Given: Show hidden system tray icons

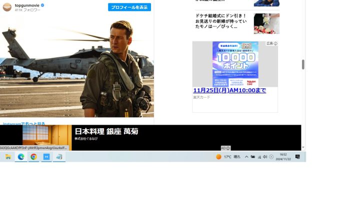Looking at the screenshot, I should pyautogui.click(x=246, y=157).
